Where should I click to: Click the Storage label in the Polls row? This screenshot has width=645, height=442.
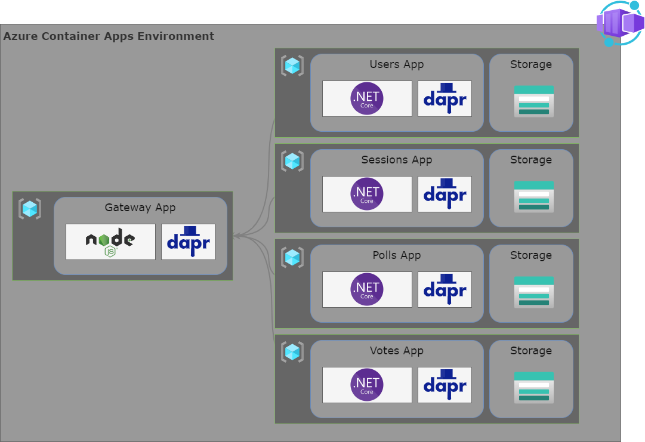(x=531, y=255)
